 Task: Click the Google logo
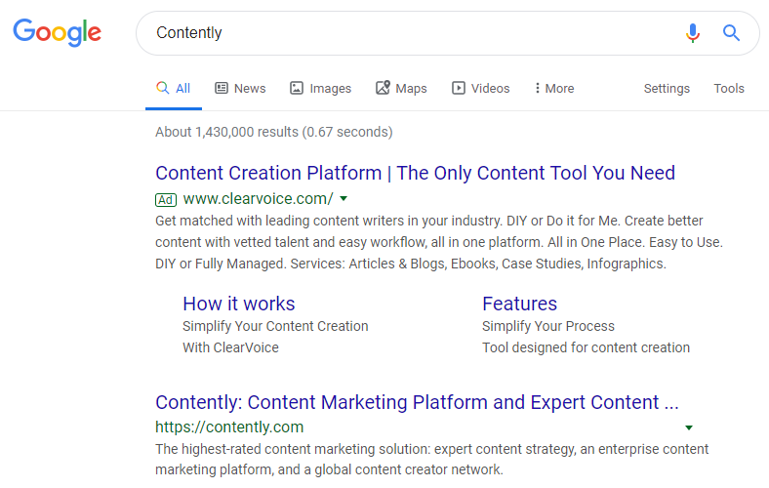coord(57,32)
